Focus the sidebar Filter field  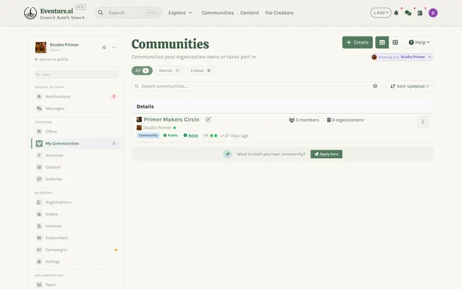pyautogui.click(x=76, y=74)
